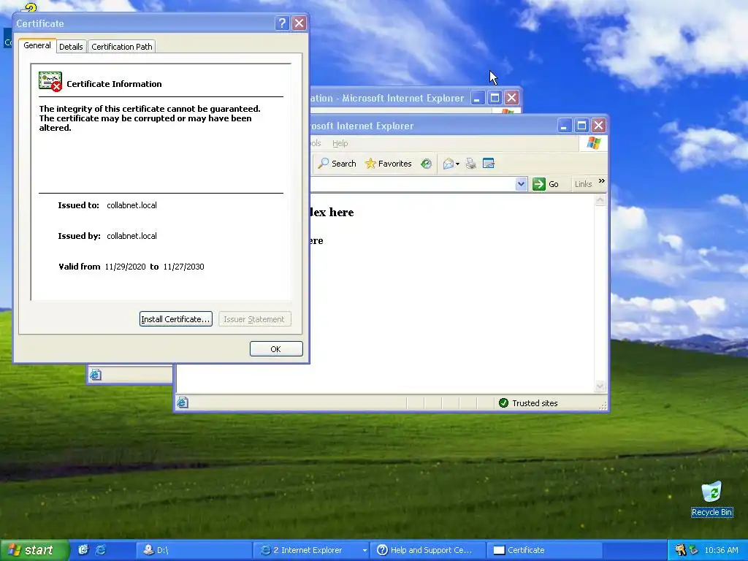Confirm the Certificate dialog with OK
This screenshot has height=561, width=748.
tap(276, 348)
